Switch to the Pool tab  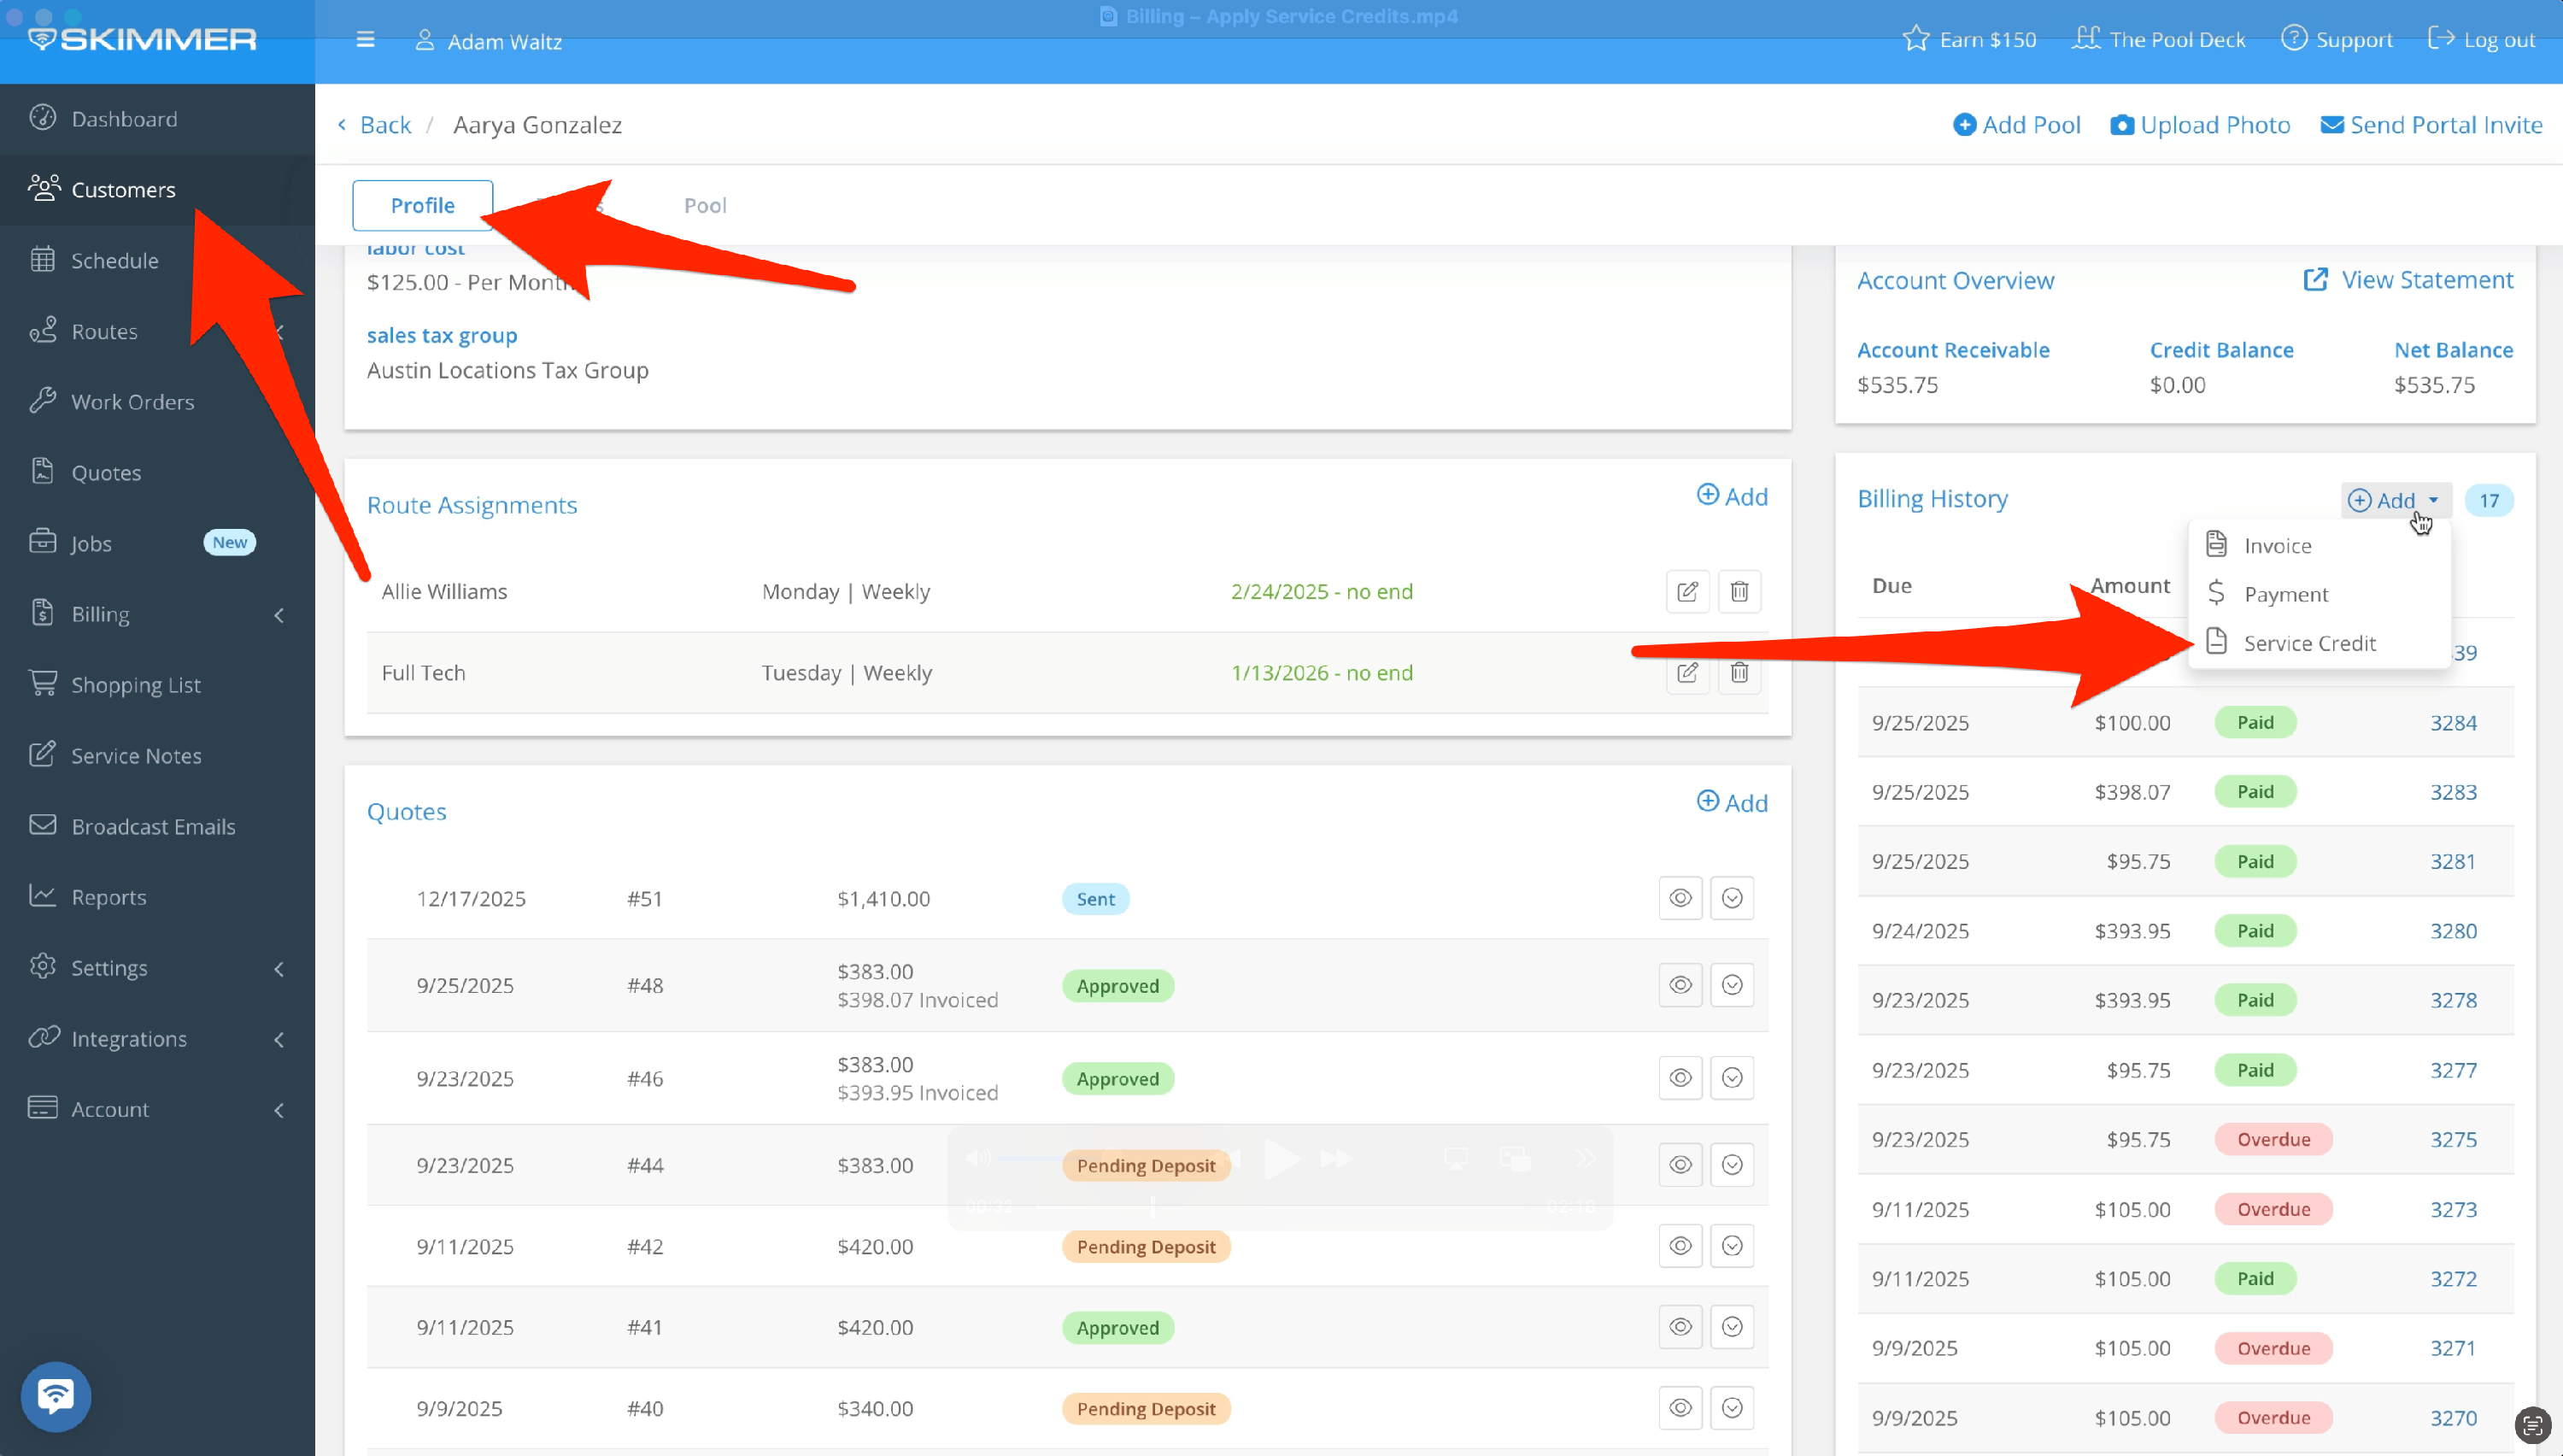coord(705,205)
